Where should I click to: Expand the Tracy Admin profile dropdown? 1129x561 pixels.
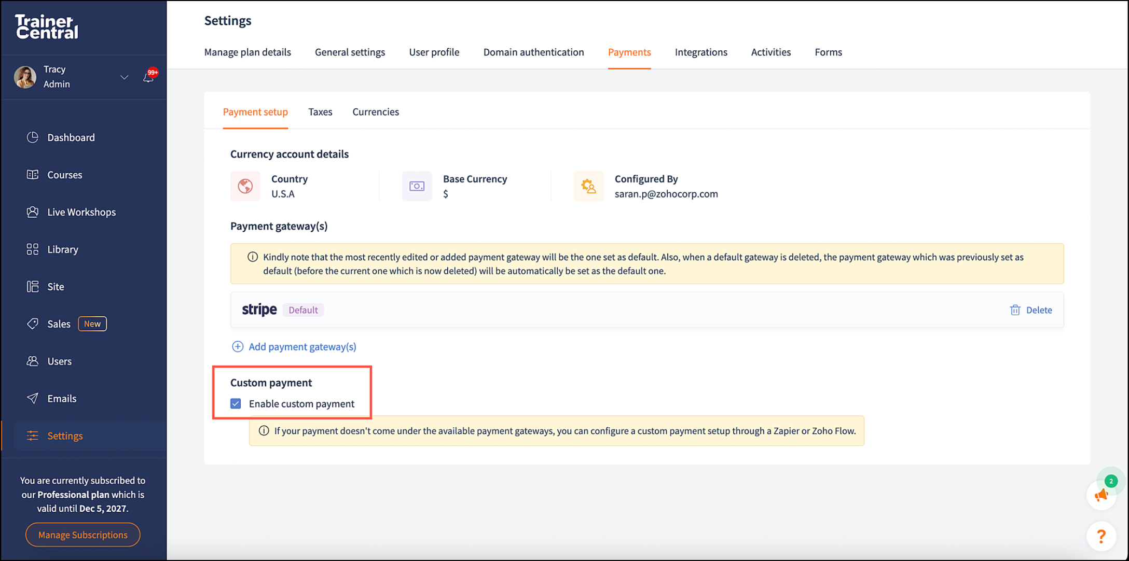[x=124, y=77]
